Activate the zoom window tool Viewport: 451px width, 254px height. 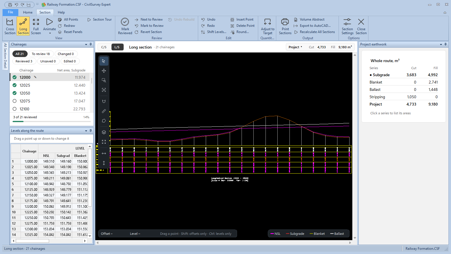click(x=104, y=80)
